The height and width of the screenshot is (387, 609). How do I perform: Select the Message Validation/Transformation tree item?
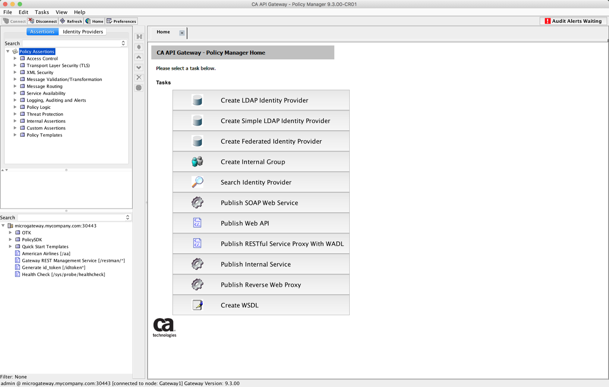click(x=65, y=80)
